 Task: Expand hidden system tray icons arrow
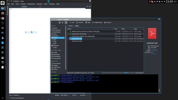pyautogui.click(x=164, y=2)
